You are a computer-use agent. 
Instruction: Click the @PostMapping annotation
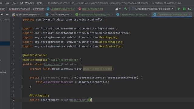[39, 96]
